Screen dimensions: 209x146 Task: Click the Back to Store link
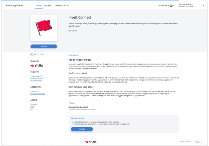(39, 55)
